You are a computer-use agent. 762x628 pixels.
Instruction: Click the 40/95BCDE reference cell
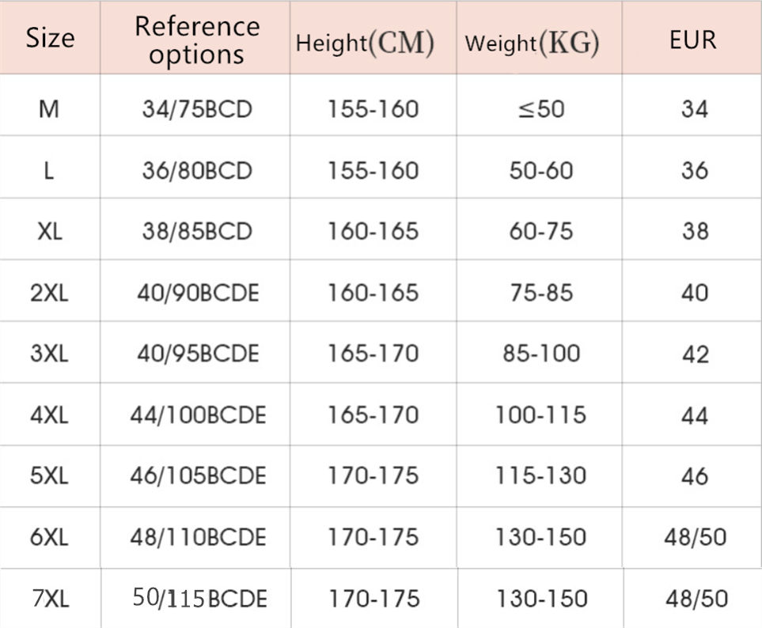197,354
